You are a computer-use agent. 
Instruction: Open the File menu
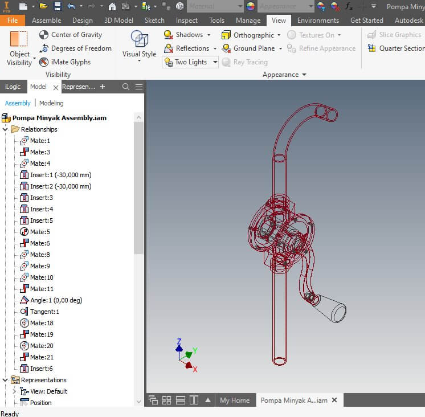[x=13, y=21]
